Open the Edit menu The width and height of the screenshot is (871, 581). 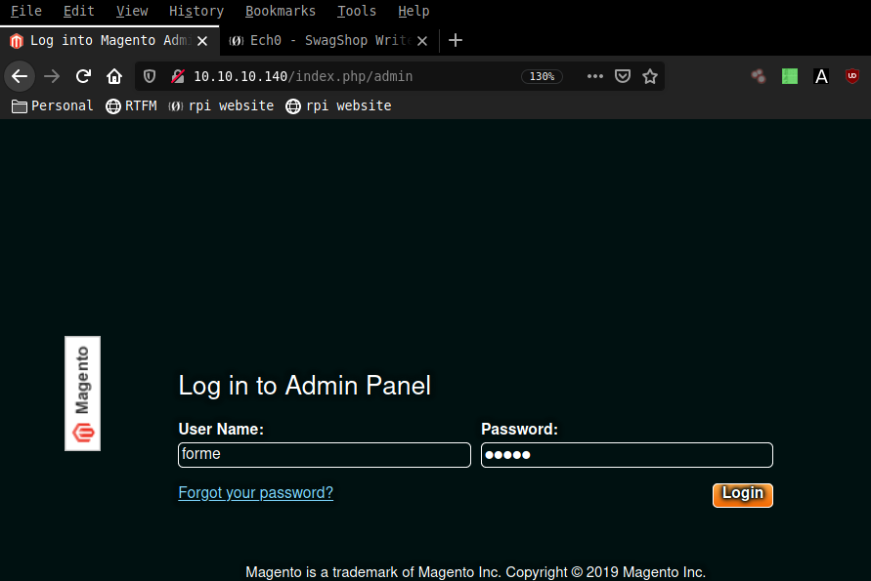79,11
